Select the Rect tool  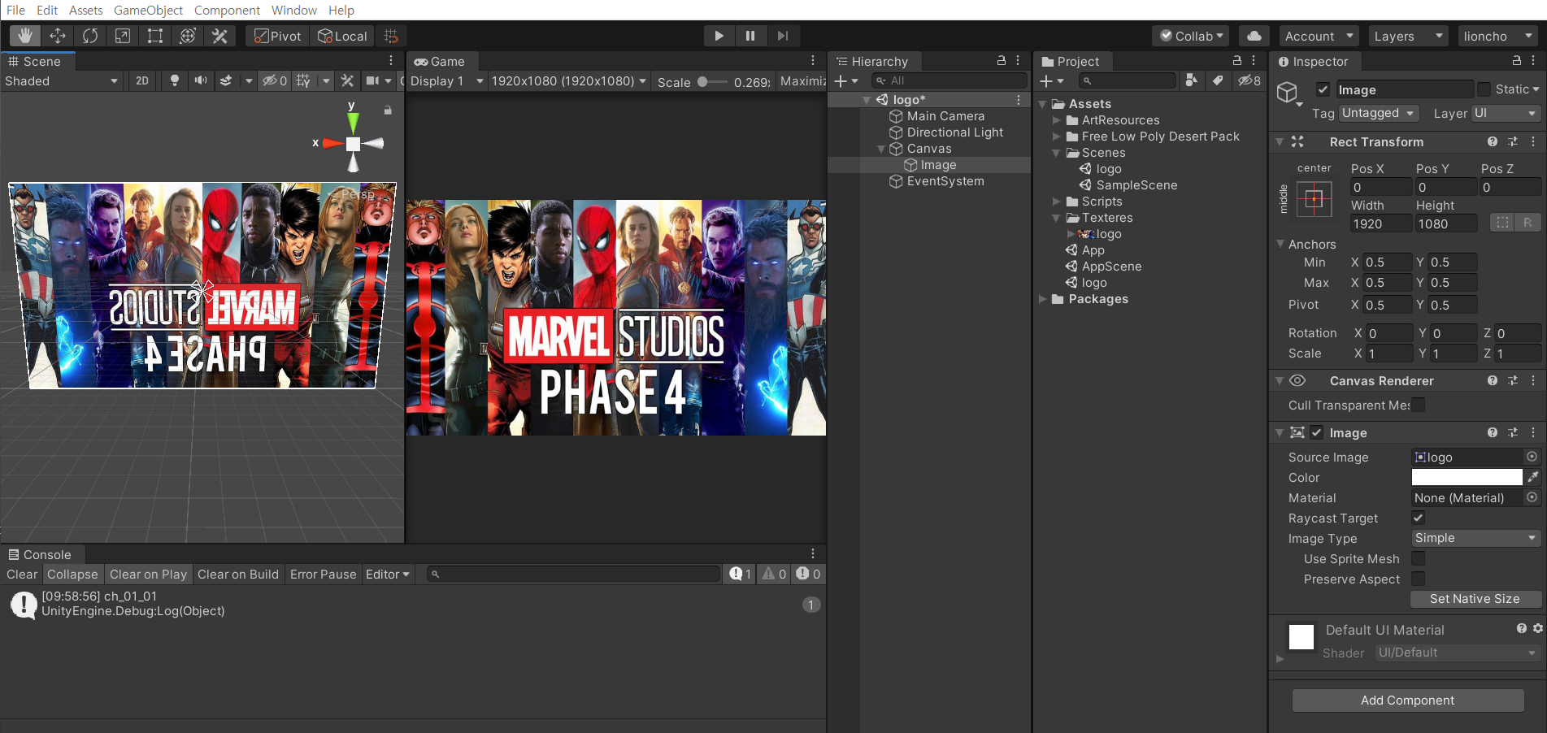(x=155, y=36)
